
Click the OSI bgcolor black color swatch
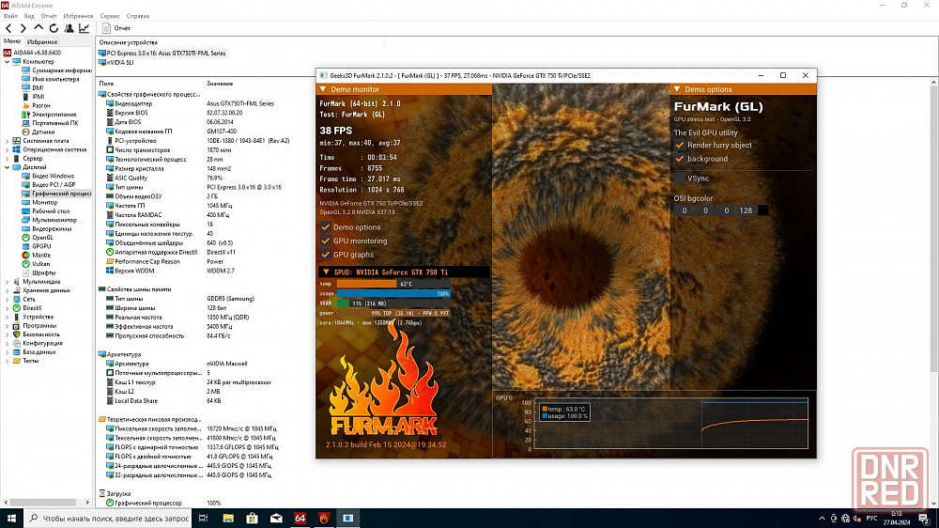tap(762, 210)
